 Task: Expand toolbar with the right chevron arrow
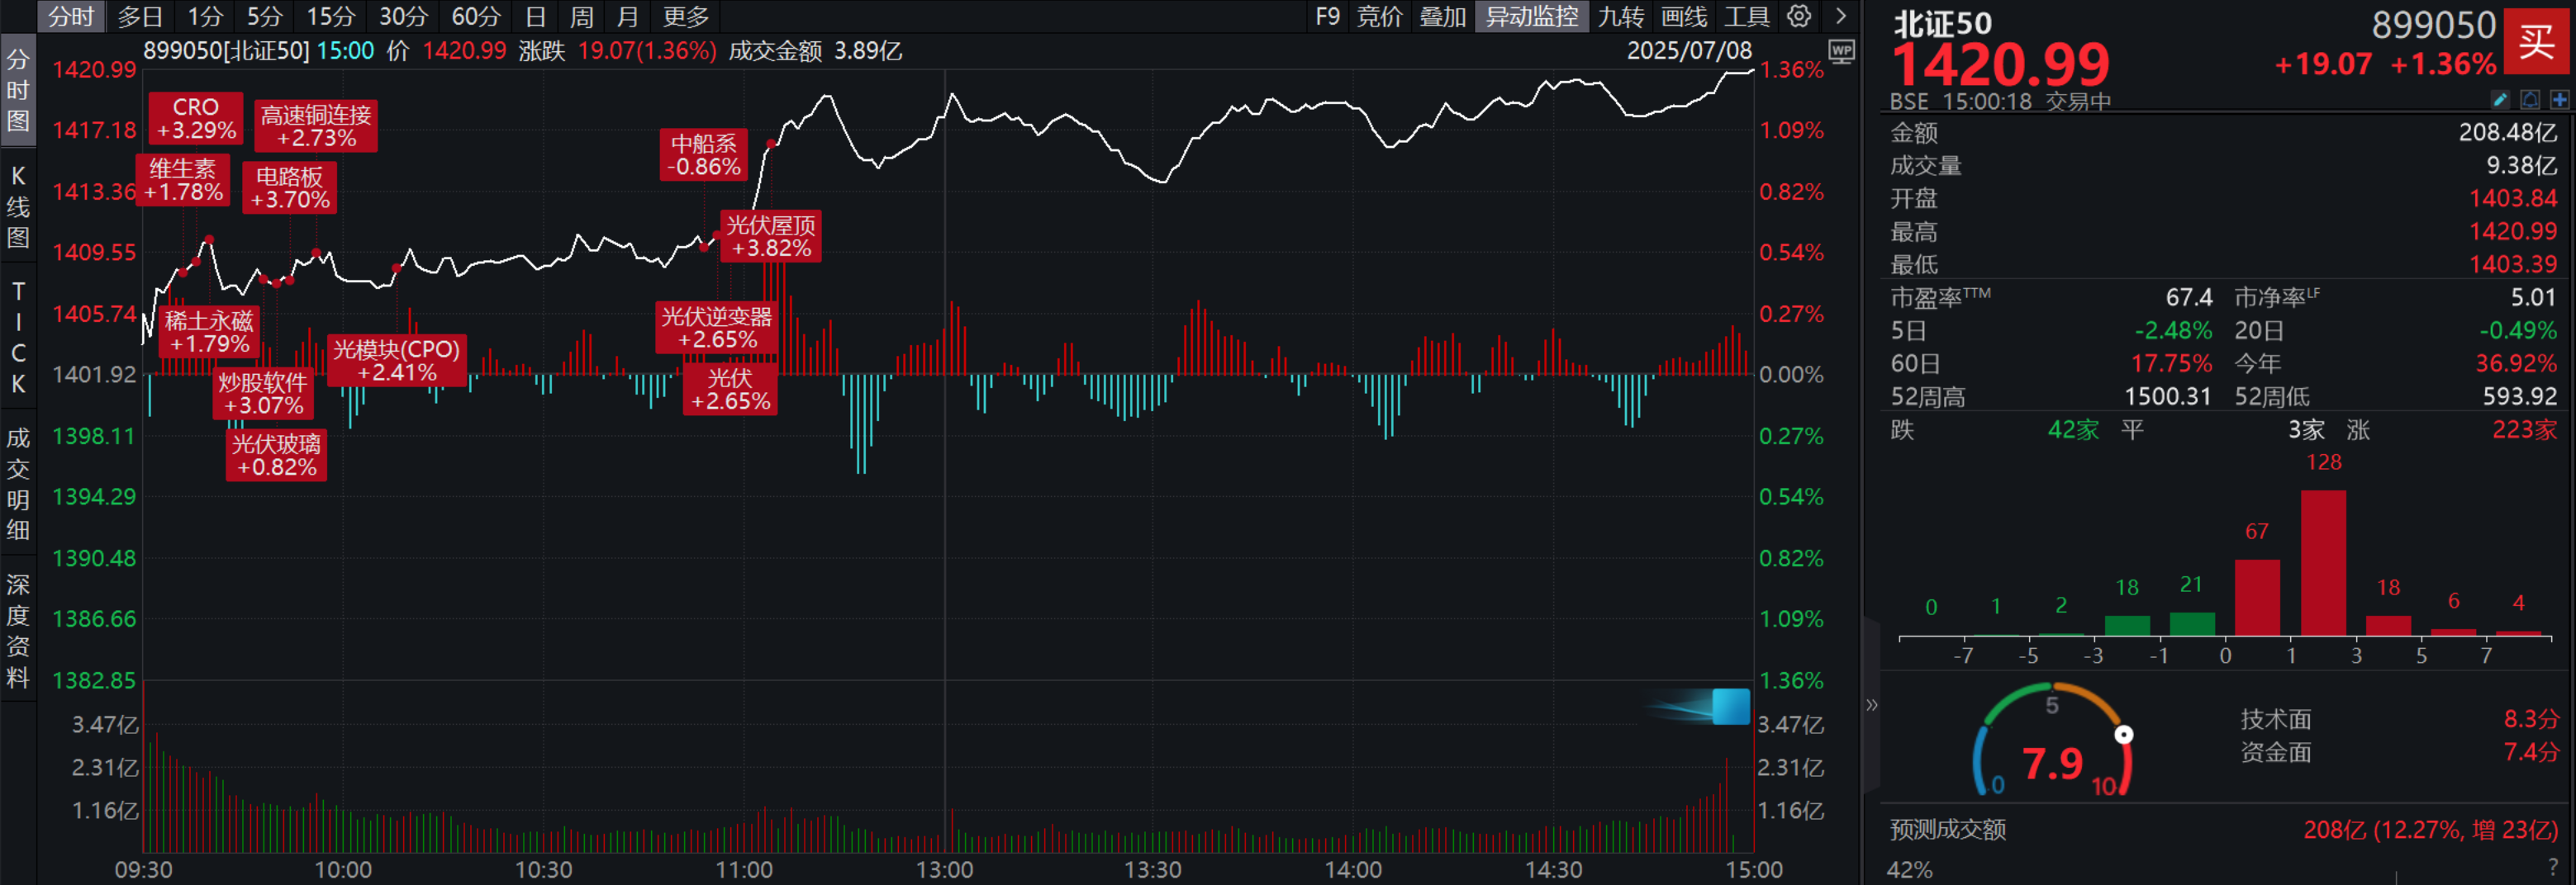[1840, 16]
